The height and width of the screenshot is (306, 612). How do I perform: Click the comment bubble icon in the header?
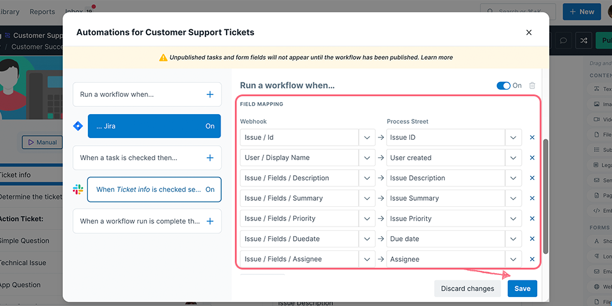[x=563, y=41]
